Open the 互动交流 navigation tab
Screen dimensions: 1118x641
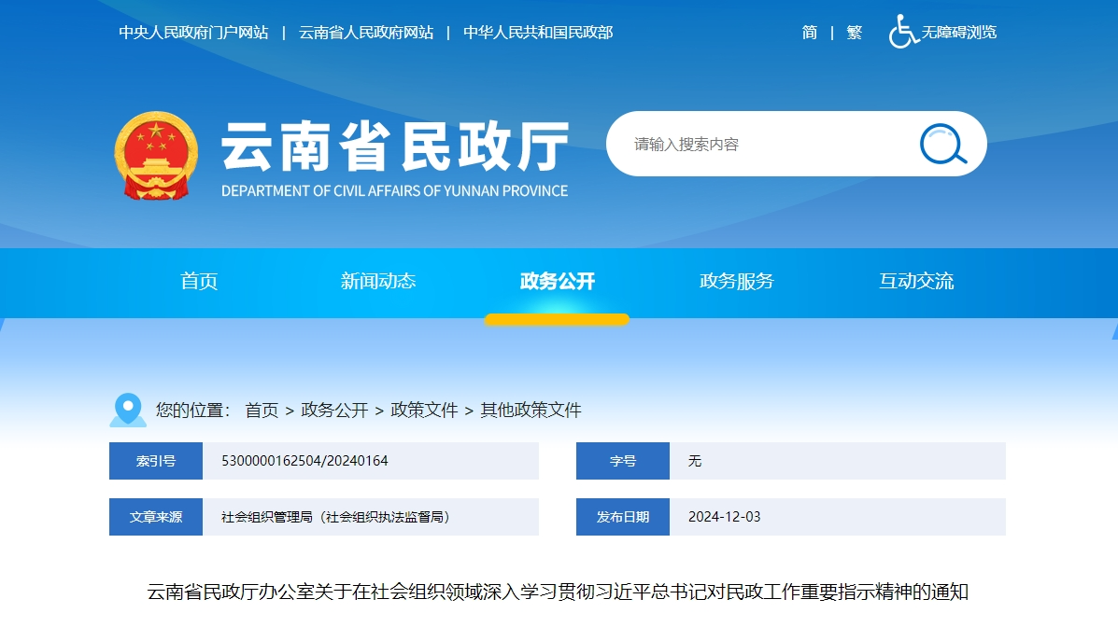coord(916,282)
